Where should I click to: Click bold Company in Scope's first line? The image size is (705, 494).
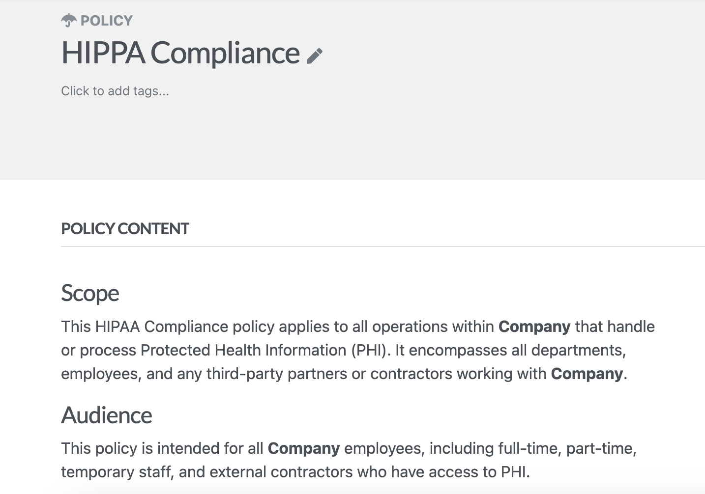(x=534, y=327)
